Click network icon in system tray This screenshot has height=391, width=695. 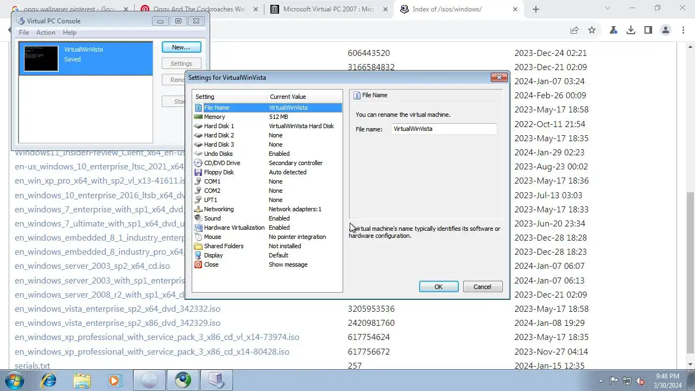[627, 381]
